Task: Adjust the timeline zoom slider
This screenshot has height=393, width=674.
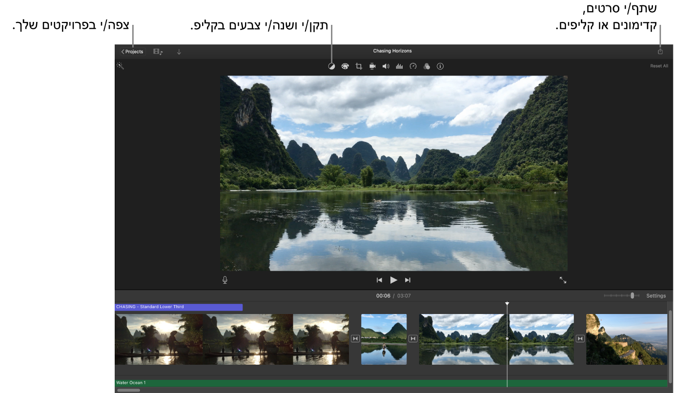Action: [x=633, y=295]
